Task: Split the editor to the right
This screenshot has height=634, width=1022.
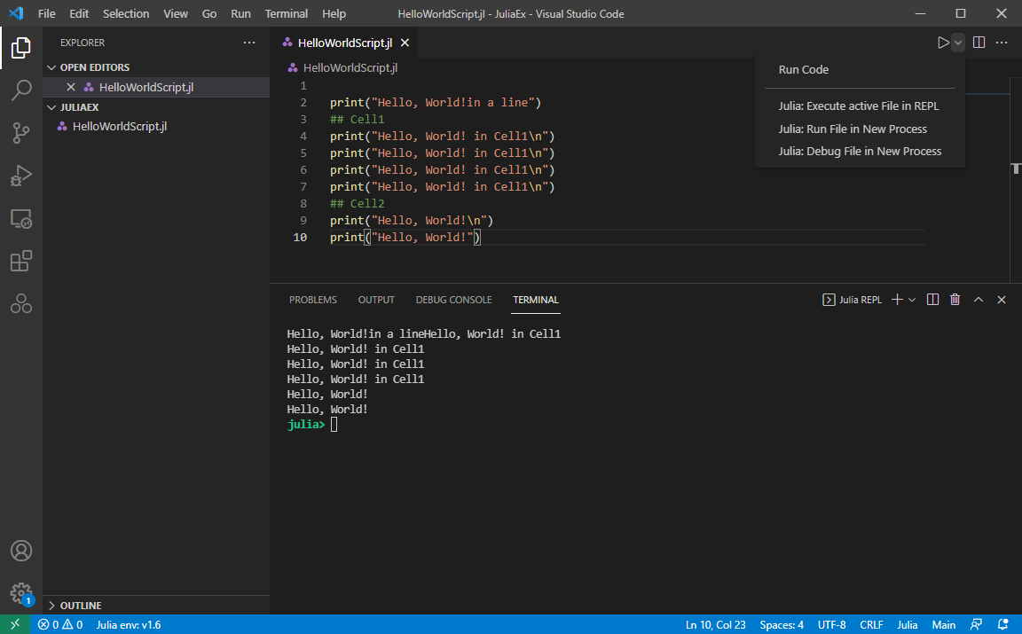Action: pyautogui.click(x=979, y=43)
